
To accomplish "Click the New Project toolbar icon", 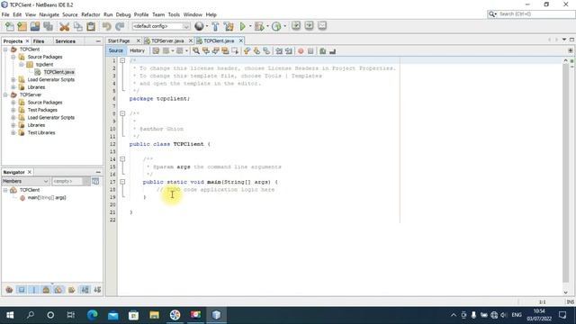I will pos(22,26).
